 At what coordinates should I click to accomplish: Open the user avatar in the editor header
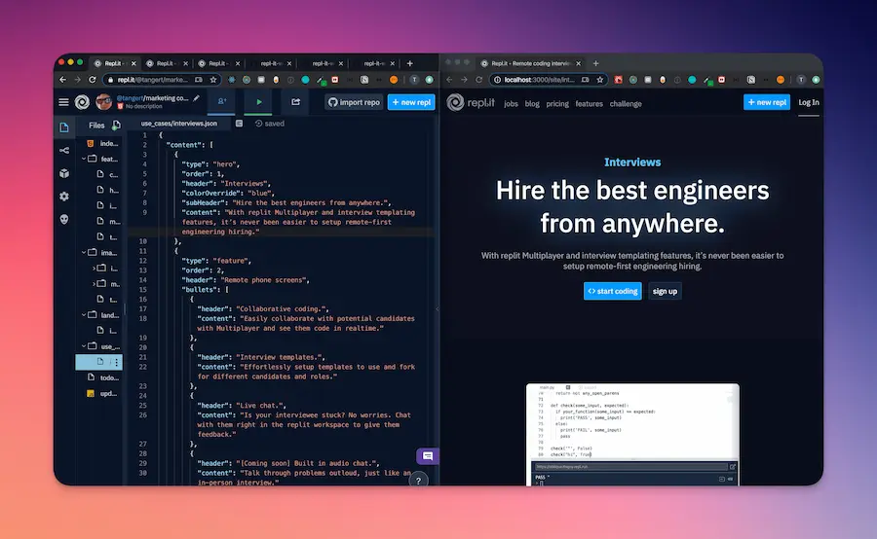103,101
